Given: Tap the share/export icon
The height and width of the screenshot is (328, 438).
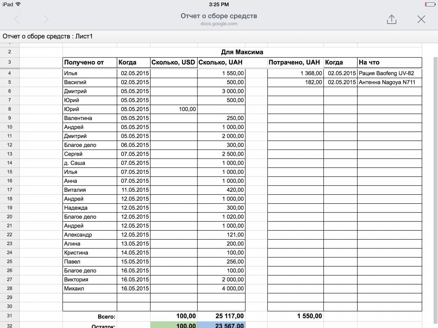Looking at the screenshot, I should pyautogui.click(x=391, y=19).
